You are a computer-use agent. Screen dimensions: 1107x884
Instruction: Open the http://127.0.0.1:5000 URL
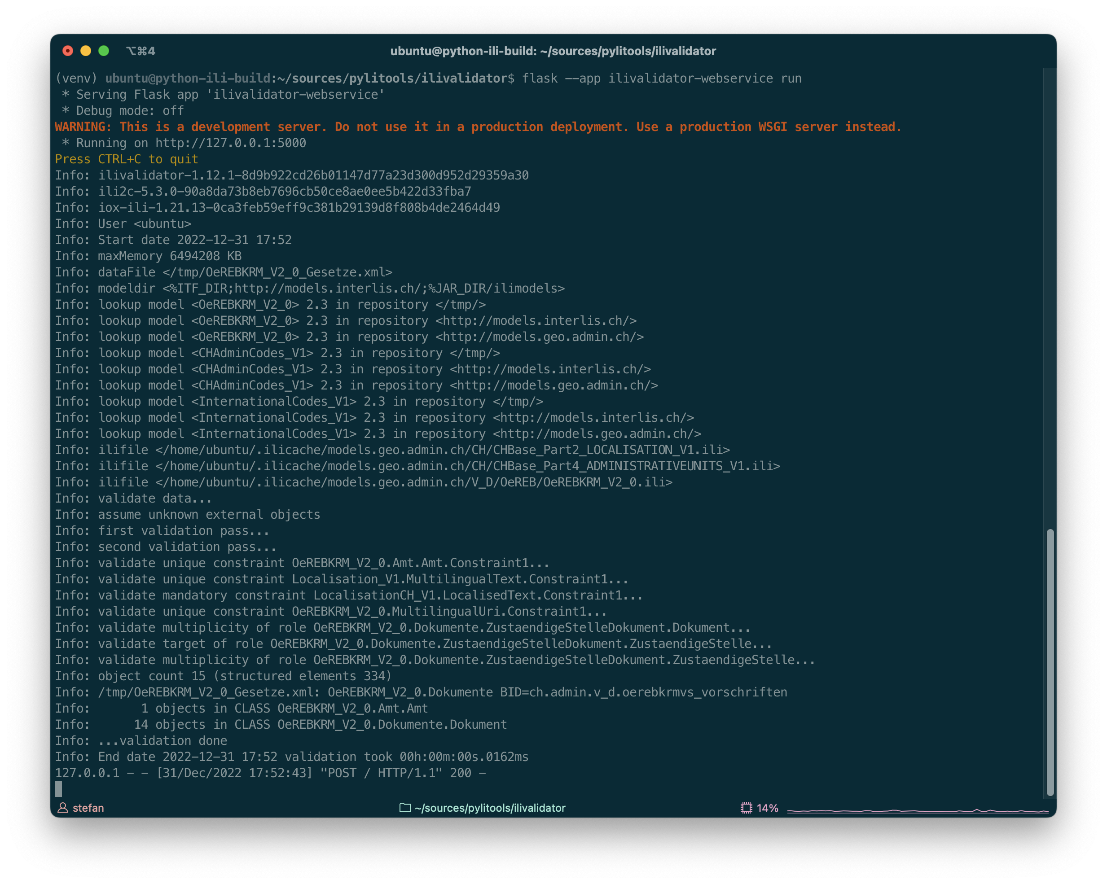[x=231, y=143]
